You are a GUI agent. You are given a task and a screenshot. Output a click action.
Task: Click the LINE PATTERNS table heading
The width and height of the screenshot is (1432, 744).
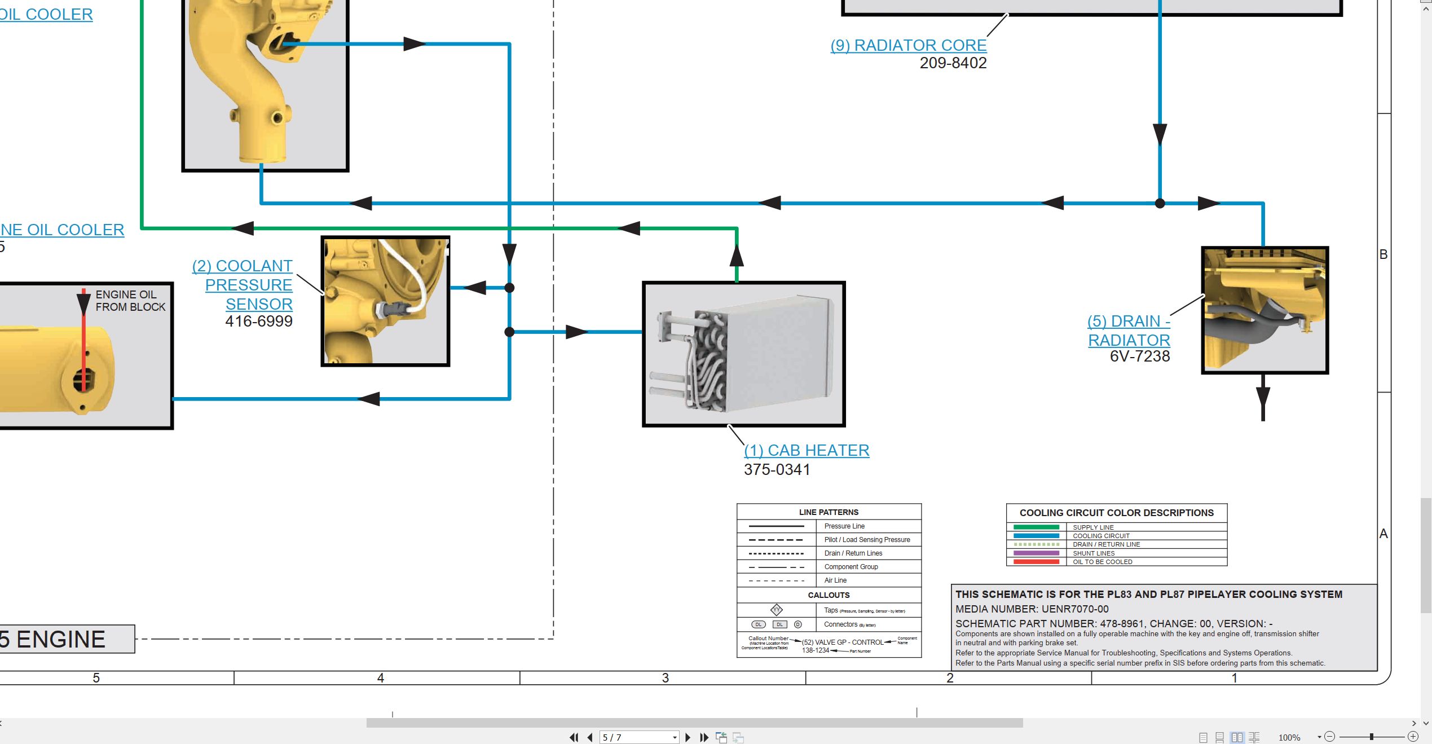[x=829, y=512]
